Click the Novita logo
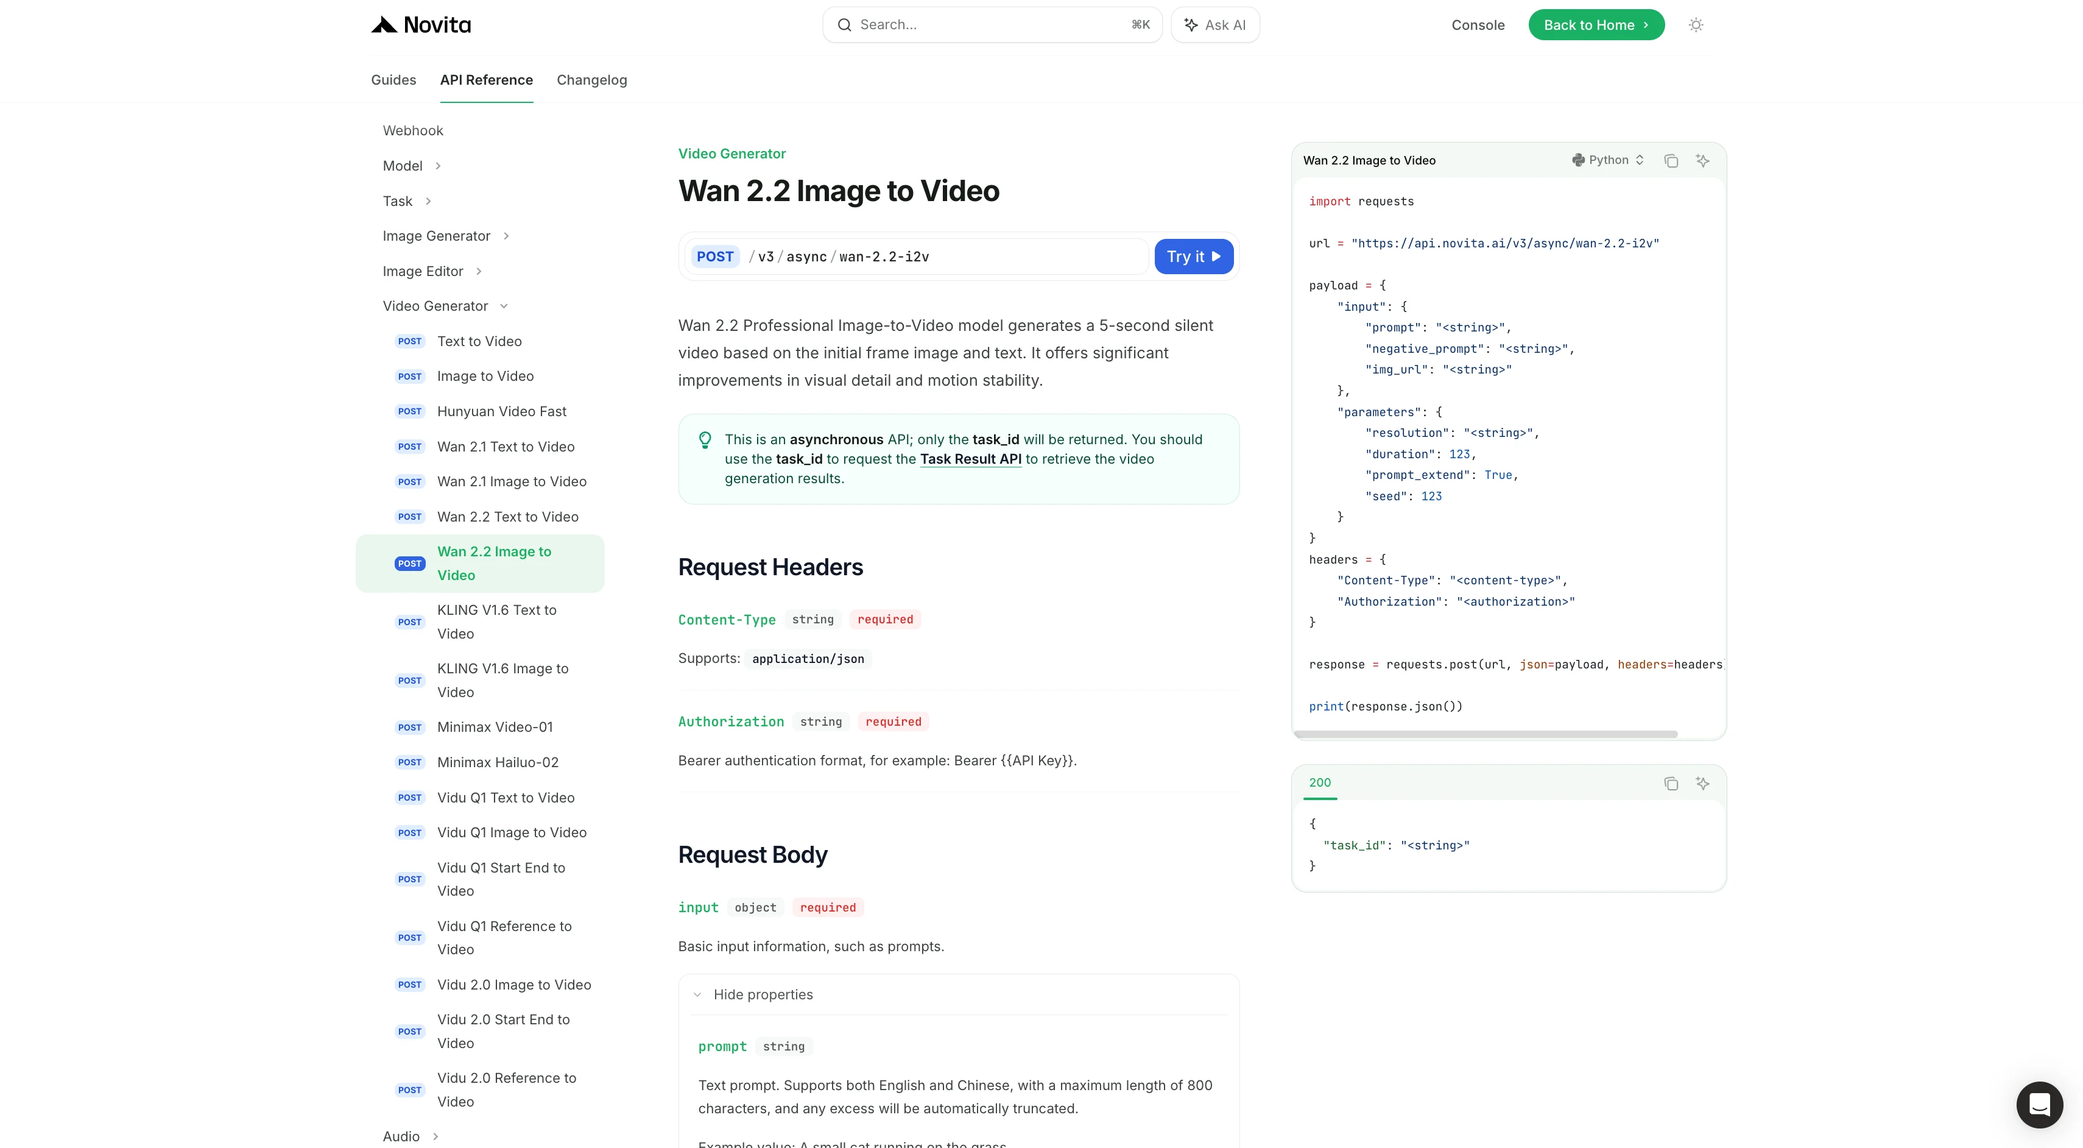Screen dimensions: 2083x1148 point(420,25)
